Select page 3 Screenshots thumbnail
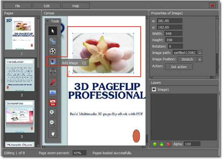 click(x=20, y=116)
